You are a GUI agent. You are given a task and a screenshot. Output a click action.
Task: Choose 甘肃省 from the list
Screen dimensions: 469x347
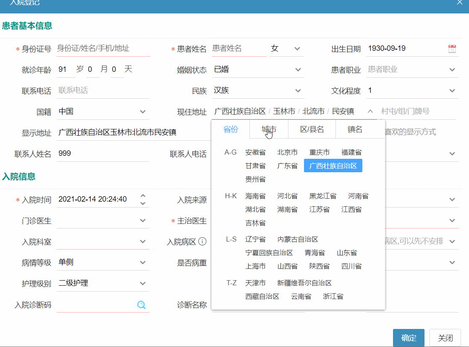pos(255,166)
